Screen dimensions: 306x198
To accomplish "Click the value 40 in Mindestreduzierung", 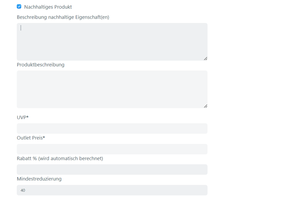I will click(23, 190).
